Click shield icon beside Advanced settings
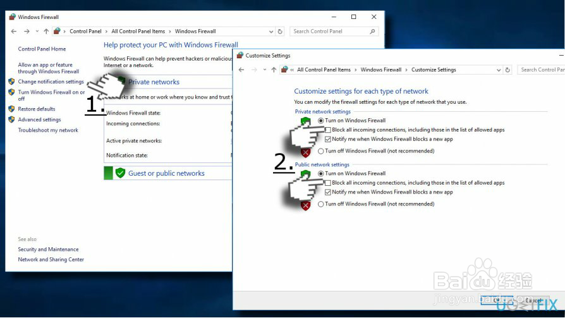The image size is (565, 318). point(11,119)
